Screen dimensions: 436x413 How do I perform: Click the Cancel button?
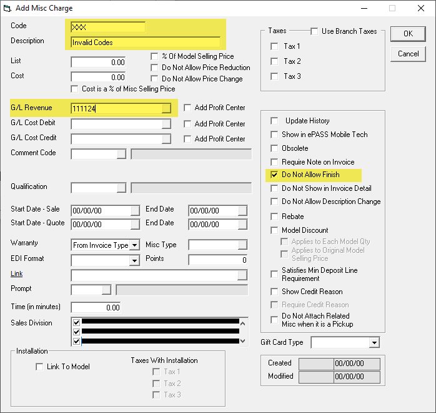coord(408,54)
